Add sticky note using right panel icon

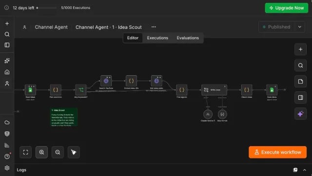[300, 82]
